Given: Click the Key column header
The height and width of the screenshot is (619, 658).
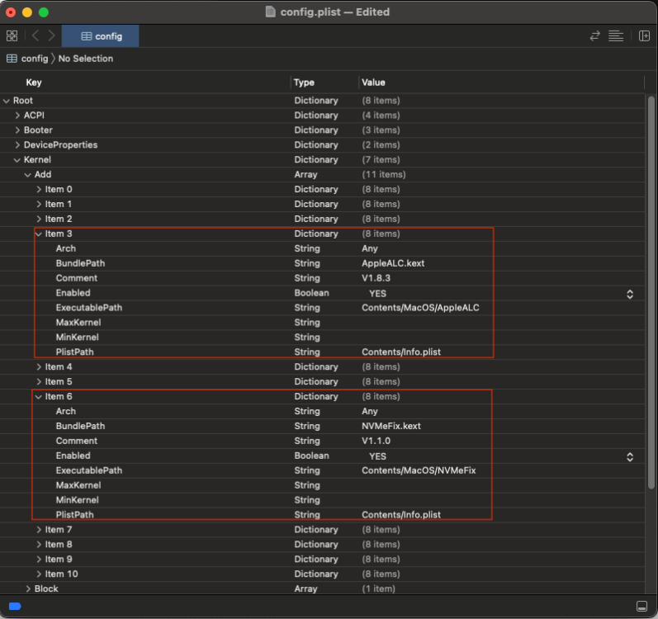Looking at the screenshot, I should pos(34,83).
